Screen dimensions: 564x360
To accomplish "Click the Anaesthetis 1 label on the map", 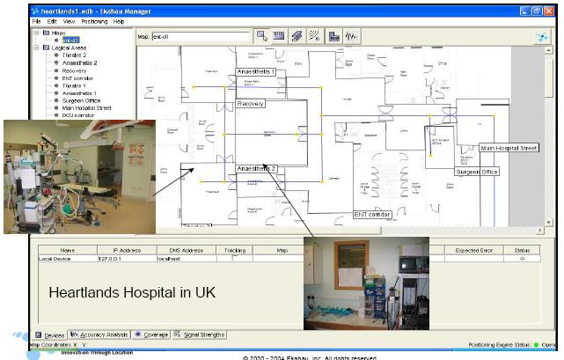I will pos(256,72).
